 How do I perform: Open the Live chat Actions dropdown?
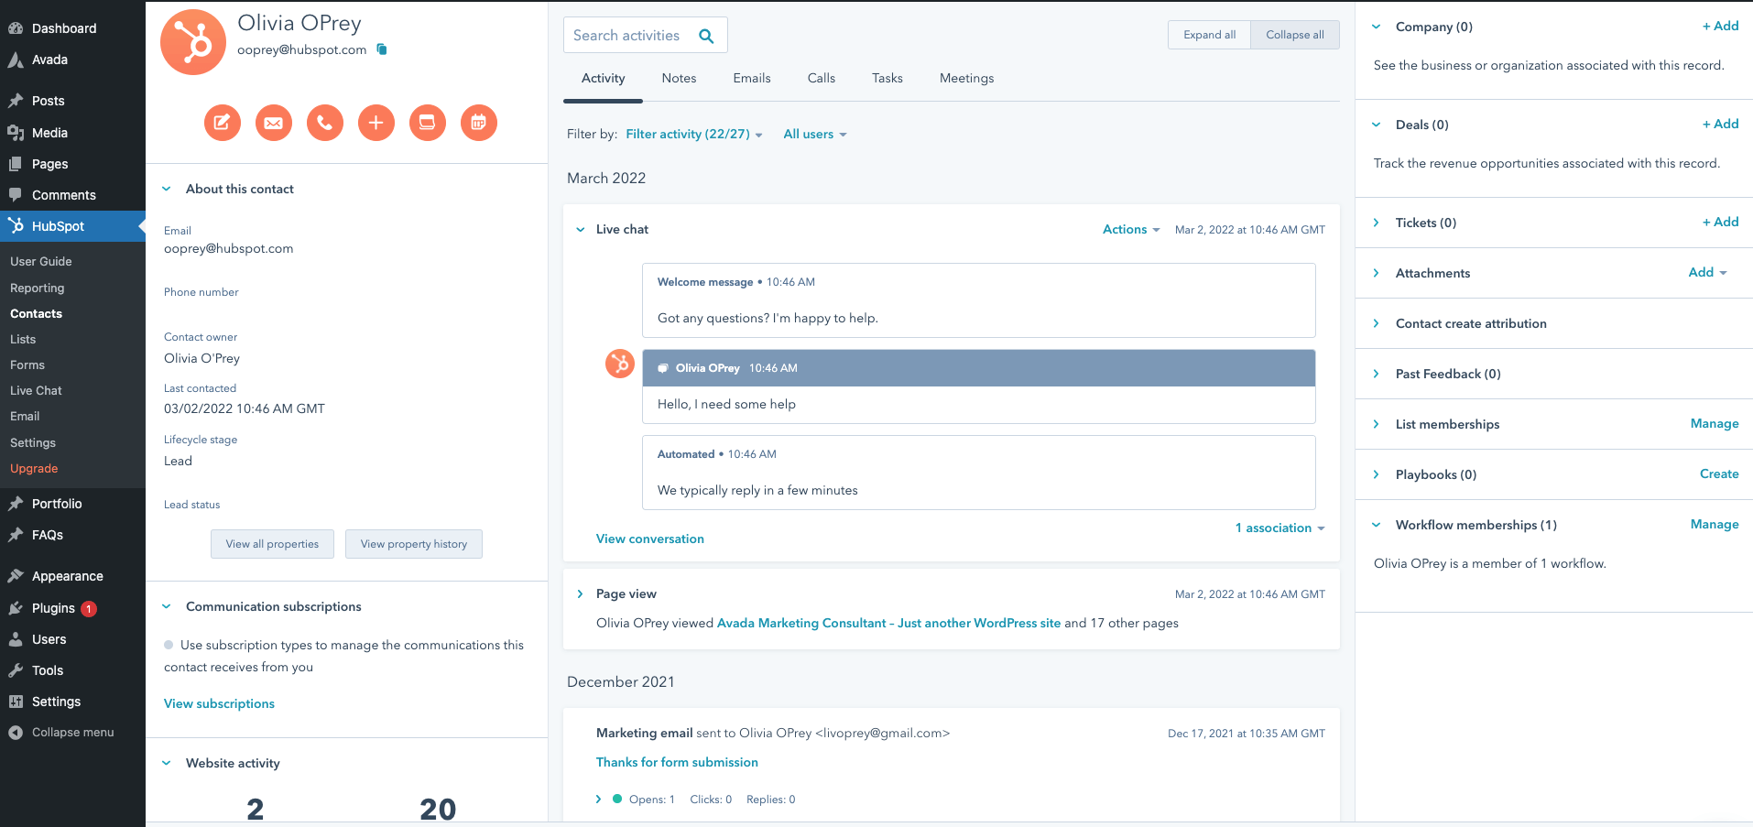1131,229
